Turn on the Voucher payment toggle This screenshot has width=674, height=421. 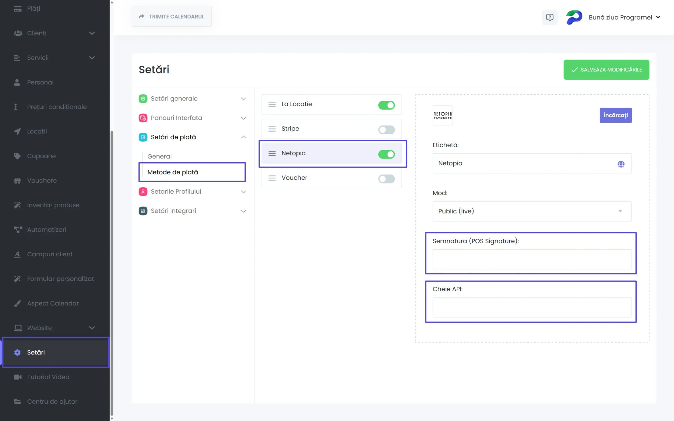point(386,179)
